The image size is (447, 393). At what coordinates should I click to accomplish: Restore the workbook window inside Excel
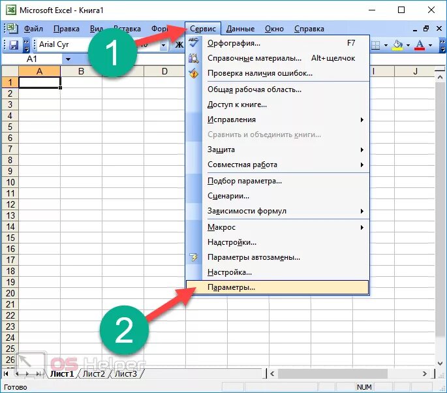tap(426, 29)
